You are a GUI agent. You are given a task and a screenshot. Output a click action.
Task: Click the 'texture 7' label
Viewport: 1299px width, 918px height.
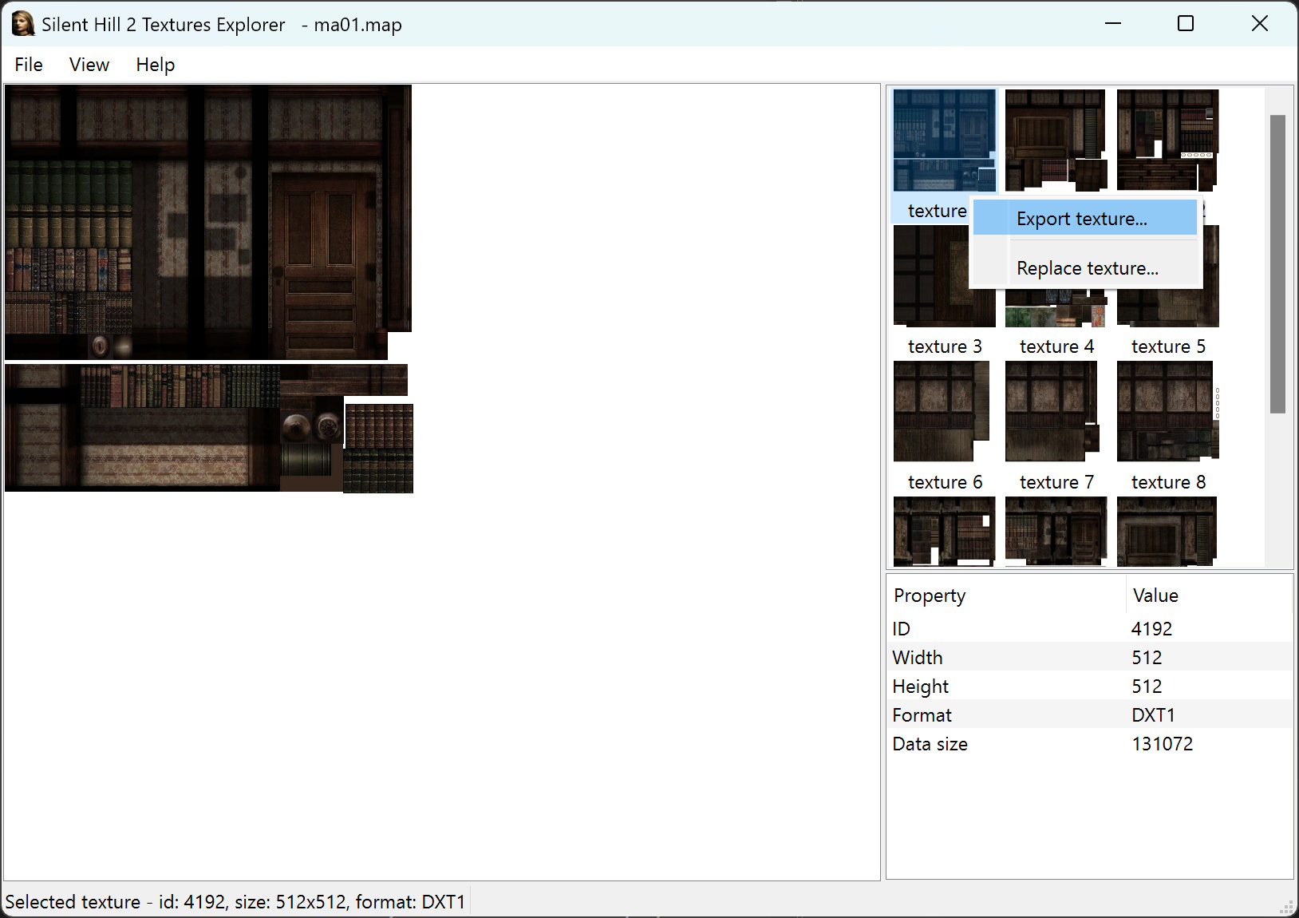point(1056,482)
